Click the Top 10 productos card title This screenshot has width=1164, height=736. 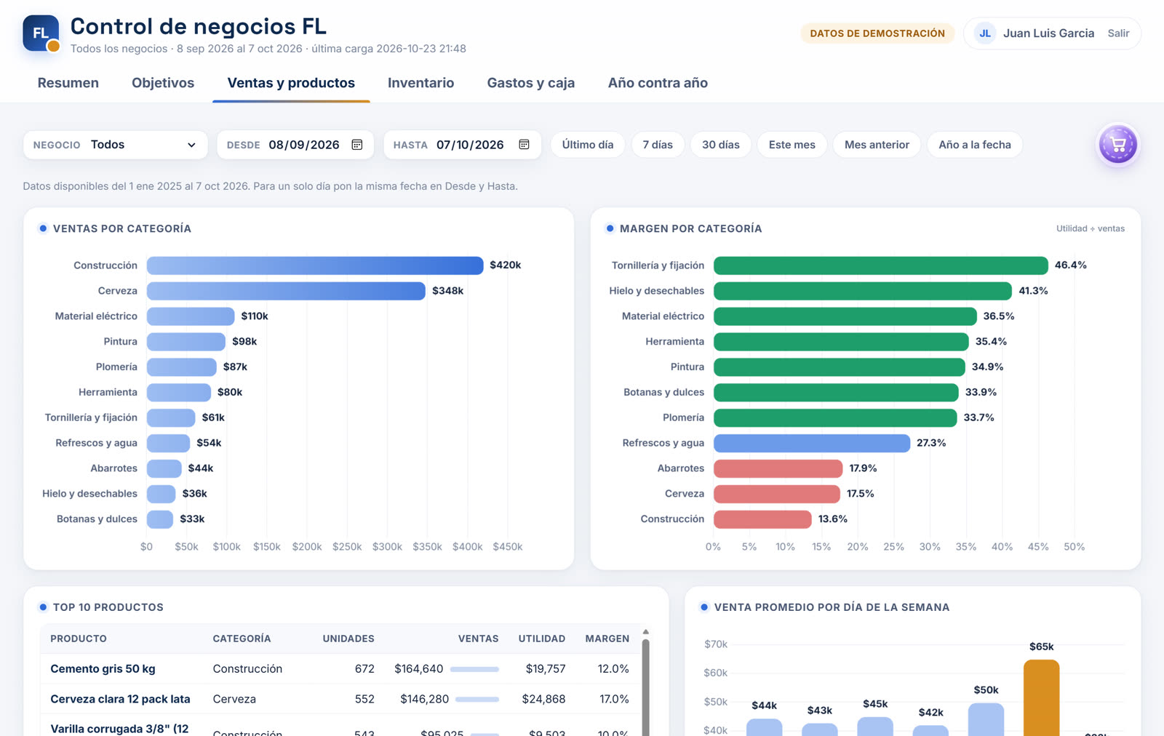tap(108, 607)
